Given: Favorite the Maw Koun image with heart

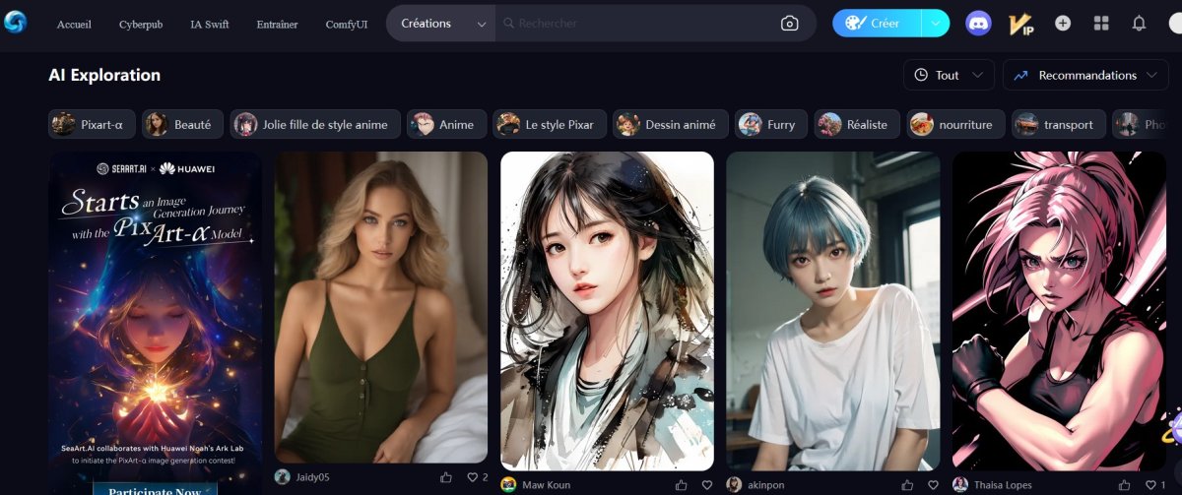Looking at the screenshot, I should [707, 485].
